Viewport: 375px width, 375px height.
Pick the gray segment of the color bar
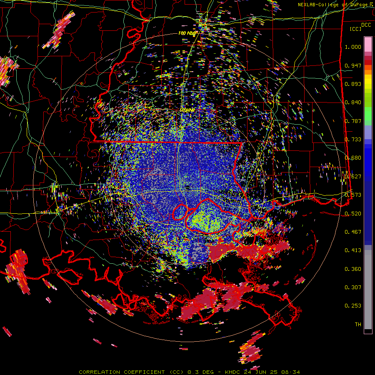pyautogui.click(x=368, y=290)
